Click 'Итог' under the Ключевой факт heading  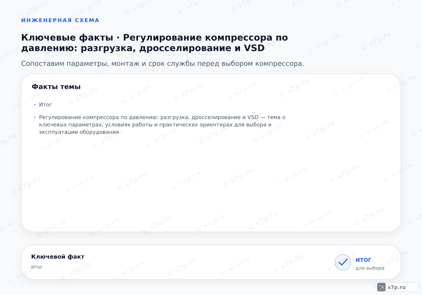point(37,267)
